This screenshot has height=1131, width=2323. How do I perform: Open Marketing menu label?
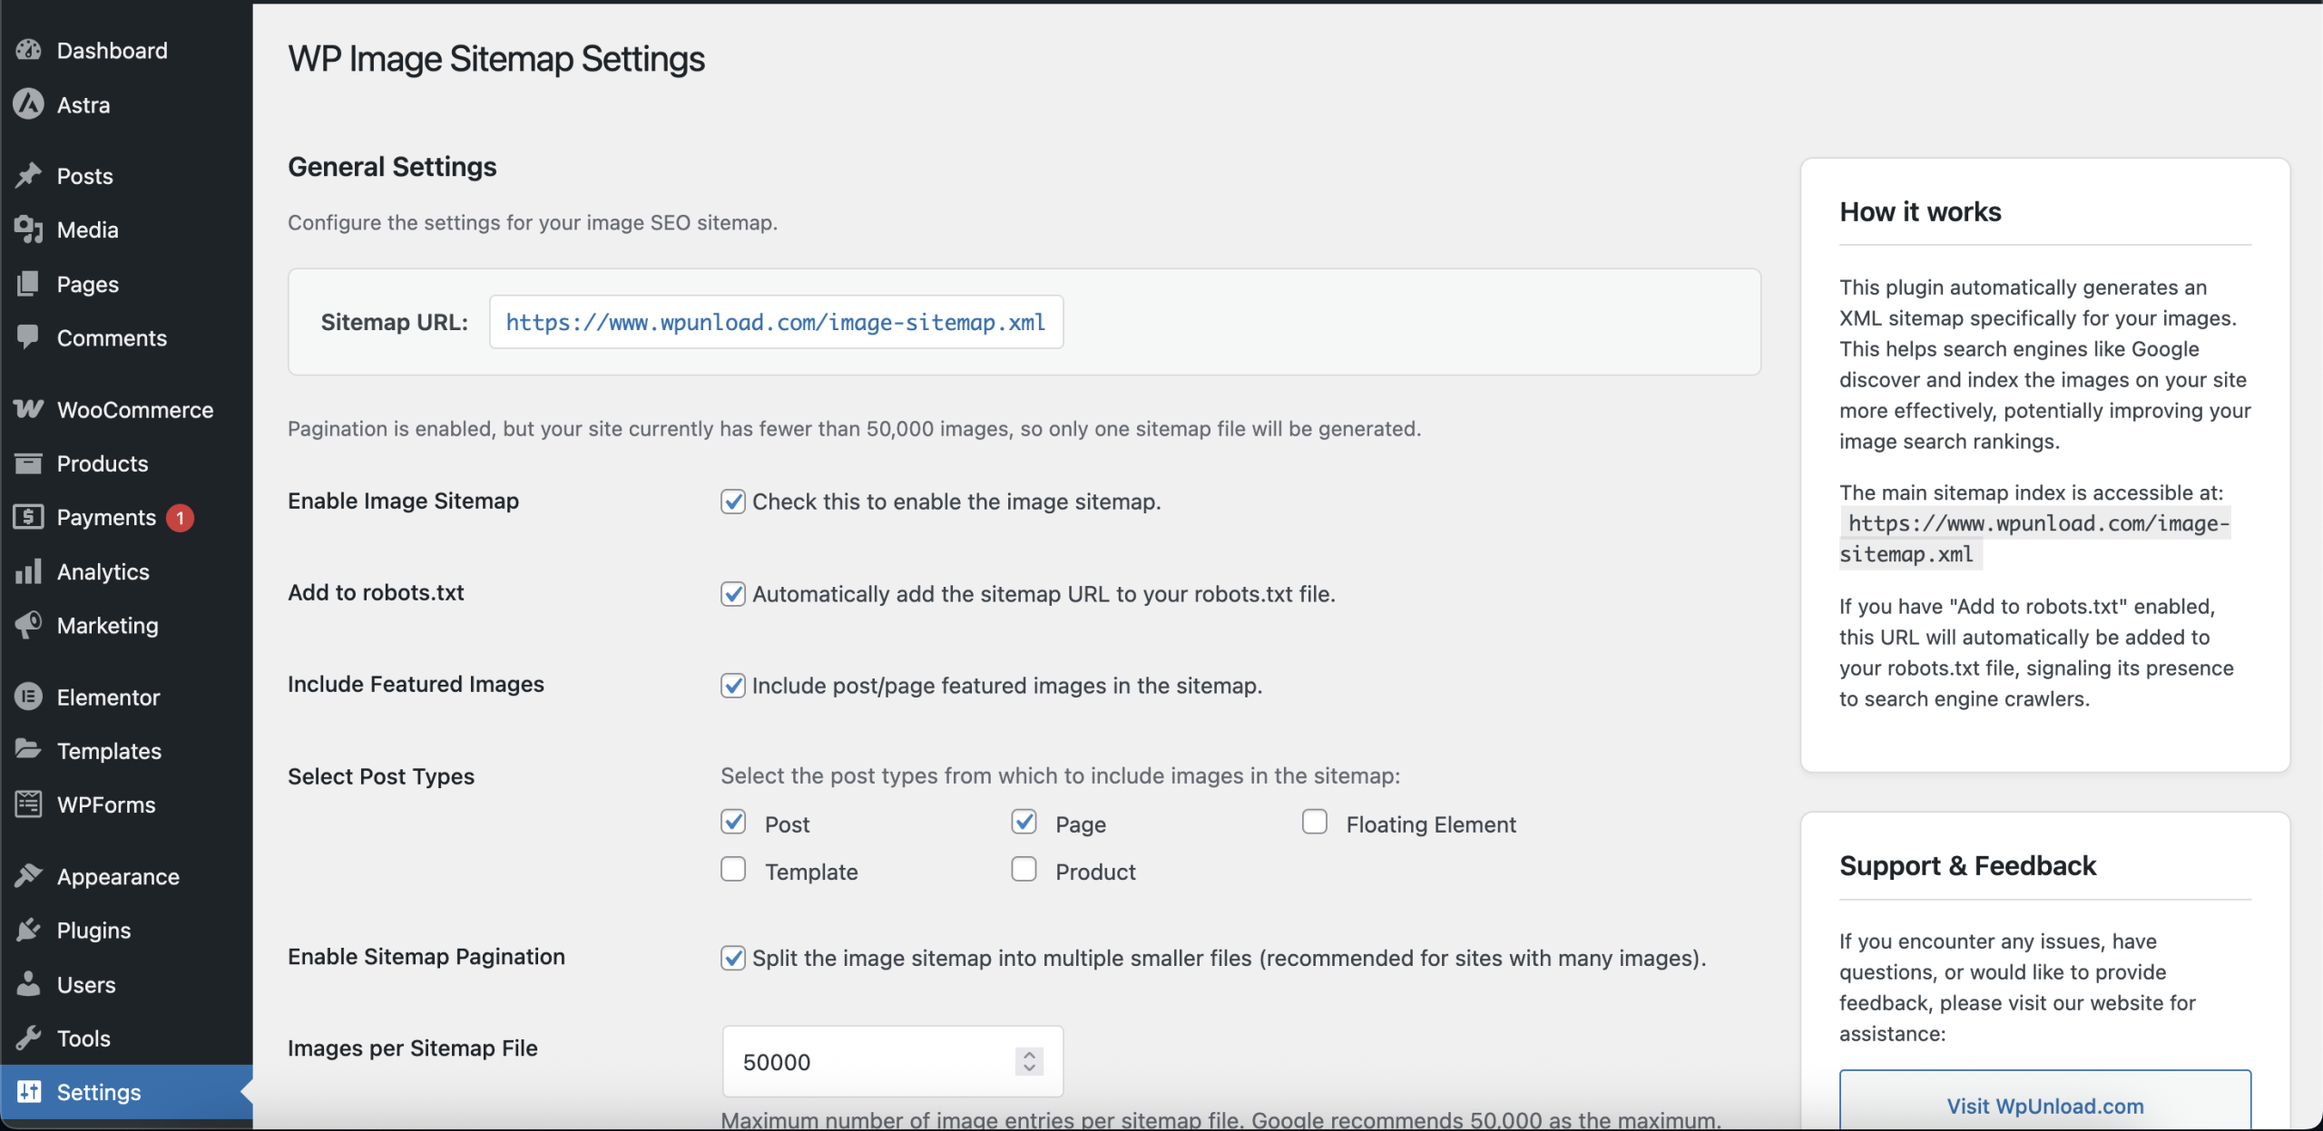(108, 626)
